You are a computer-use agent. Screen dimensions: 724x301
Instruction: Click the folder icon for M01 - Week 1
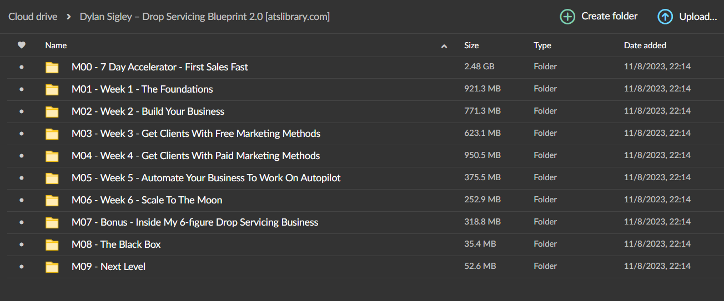click(52, 90)
